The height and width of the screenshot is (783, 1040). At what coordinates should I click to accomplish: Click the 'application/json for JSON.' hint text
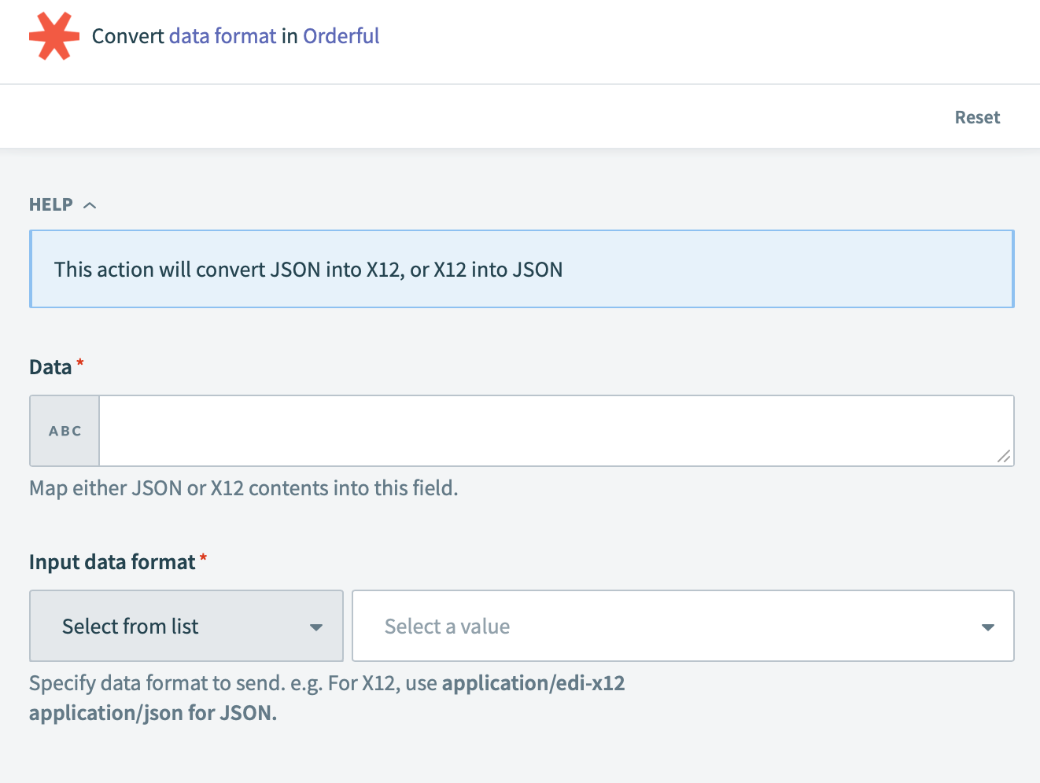[153, 713]
